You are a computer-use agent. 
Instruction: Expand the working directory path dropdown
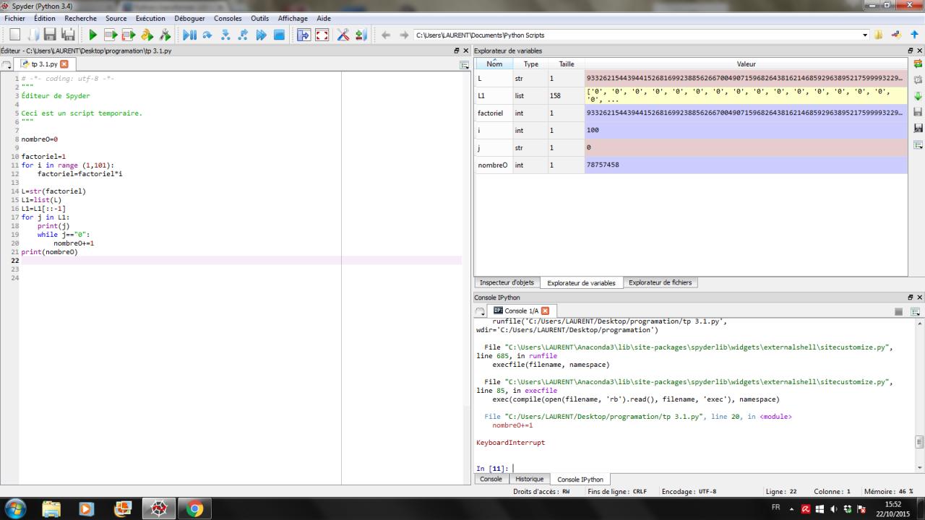pyautogui.click(x=865, y=35)
